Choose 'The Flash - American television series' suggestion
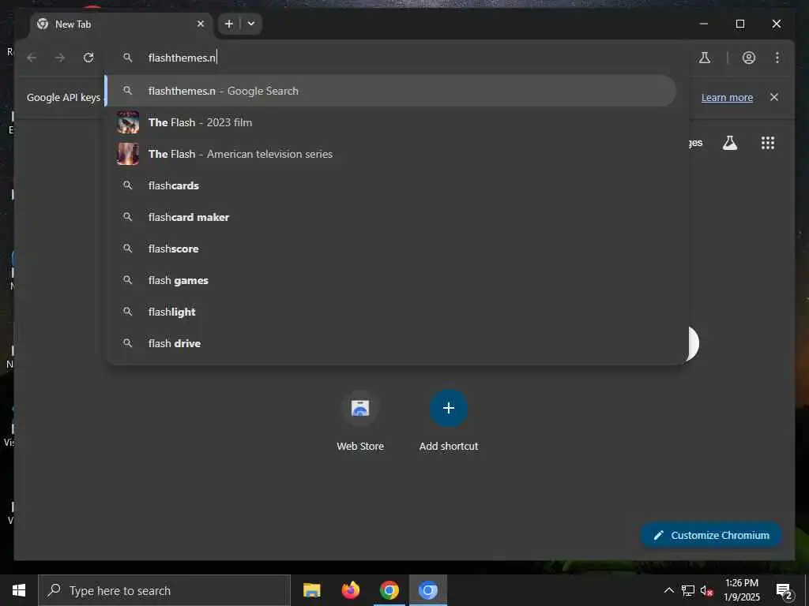Viewport: 809px width, 606px height. (390, 154)
